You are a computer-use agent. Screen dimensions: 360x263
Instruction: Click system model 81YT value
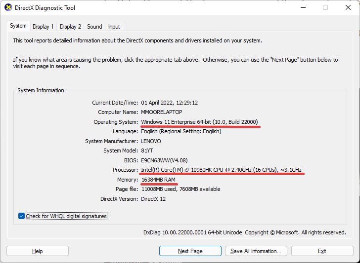147,151
